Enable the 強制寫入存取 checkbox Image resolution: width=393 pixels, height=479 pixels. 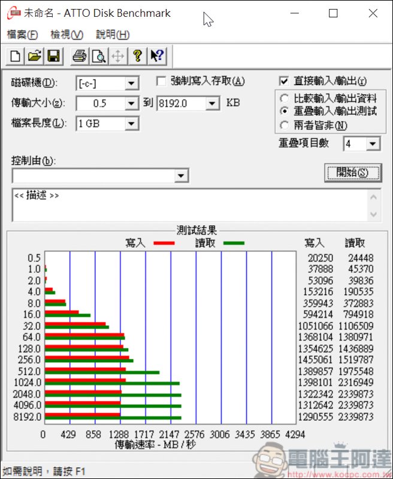click(161, 81)
